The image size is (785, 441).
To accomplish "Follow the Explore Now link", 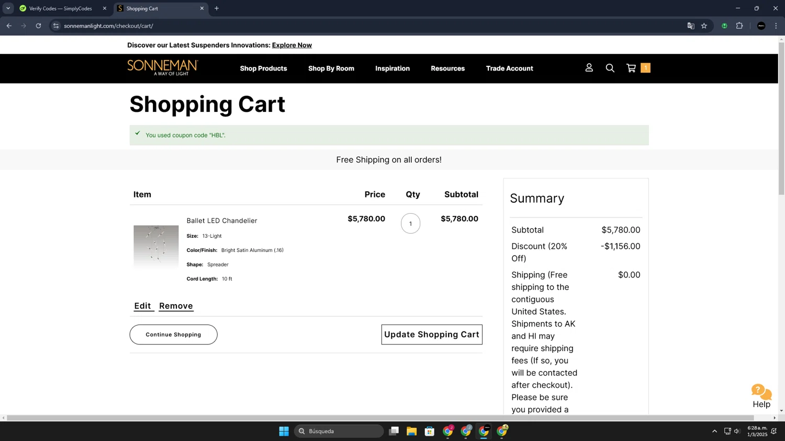I will (292, 45).
